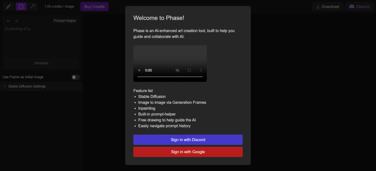Open video more options menu
This screenshot has width=376, height=171.
coord(201,70)
